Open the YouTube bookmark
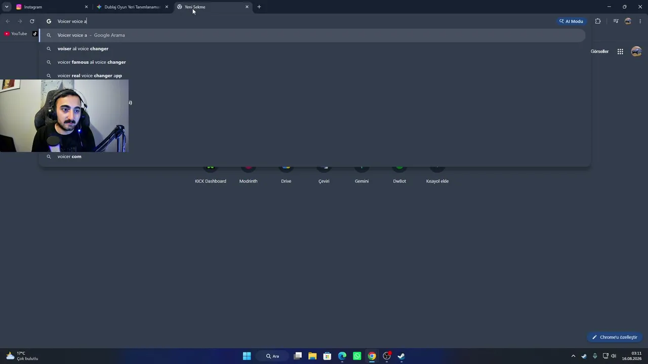The image size is (648, 364). (16, 34)
